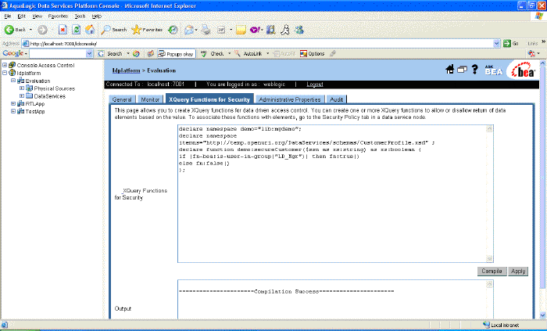The height and width of the screenshot is (331, 547).
Task: Open the Back button history dropdown
Action: [x=30, y=30]
